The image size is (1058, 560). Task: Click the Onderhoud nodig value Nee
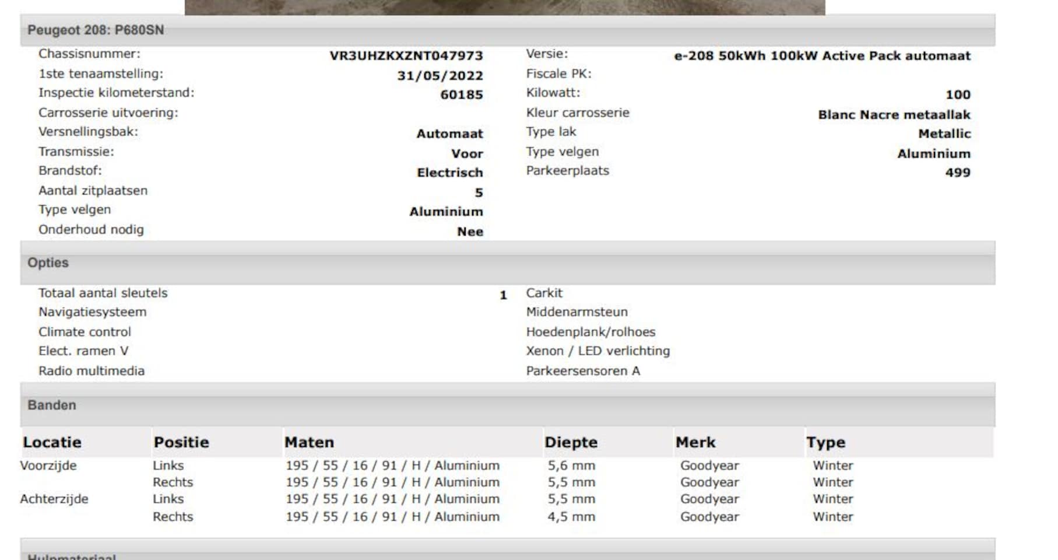(470, 232)
